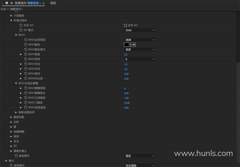240x167 pixels.
Task: Switch to the 项目 tab
Action: pos(53,3)
